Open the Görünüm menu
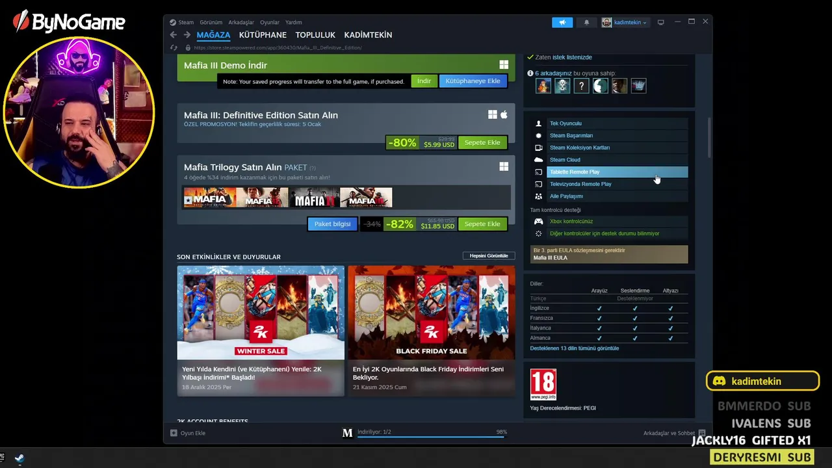This screenshot has height=468, width=832. point(211,22)
